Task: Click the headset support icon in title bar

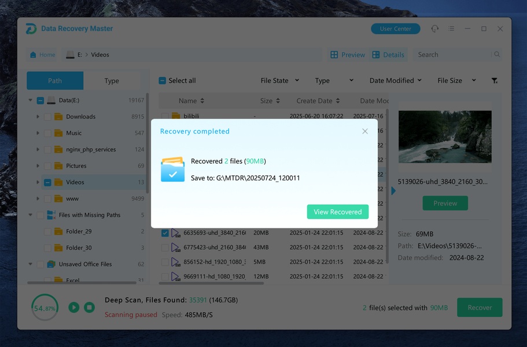Action: pos(434,29)
